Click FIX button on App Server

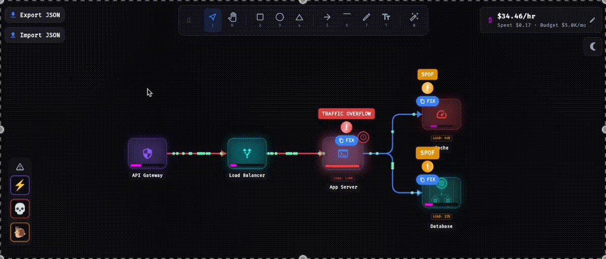coord(346,140)
